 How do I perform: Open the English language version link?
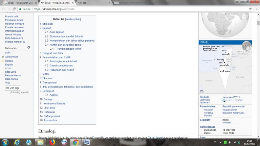point(9,65)
